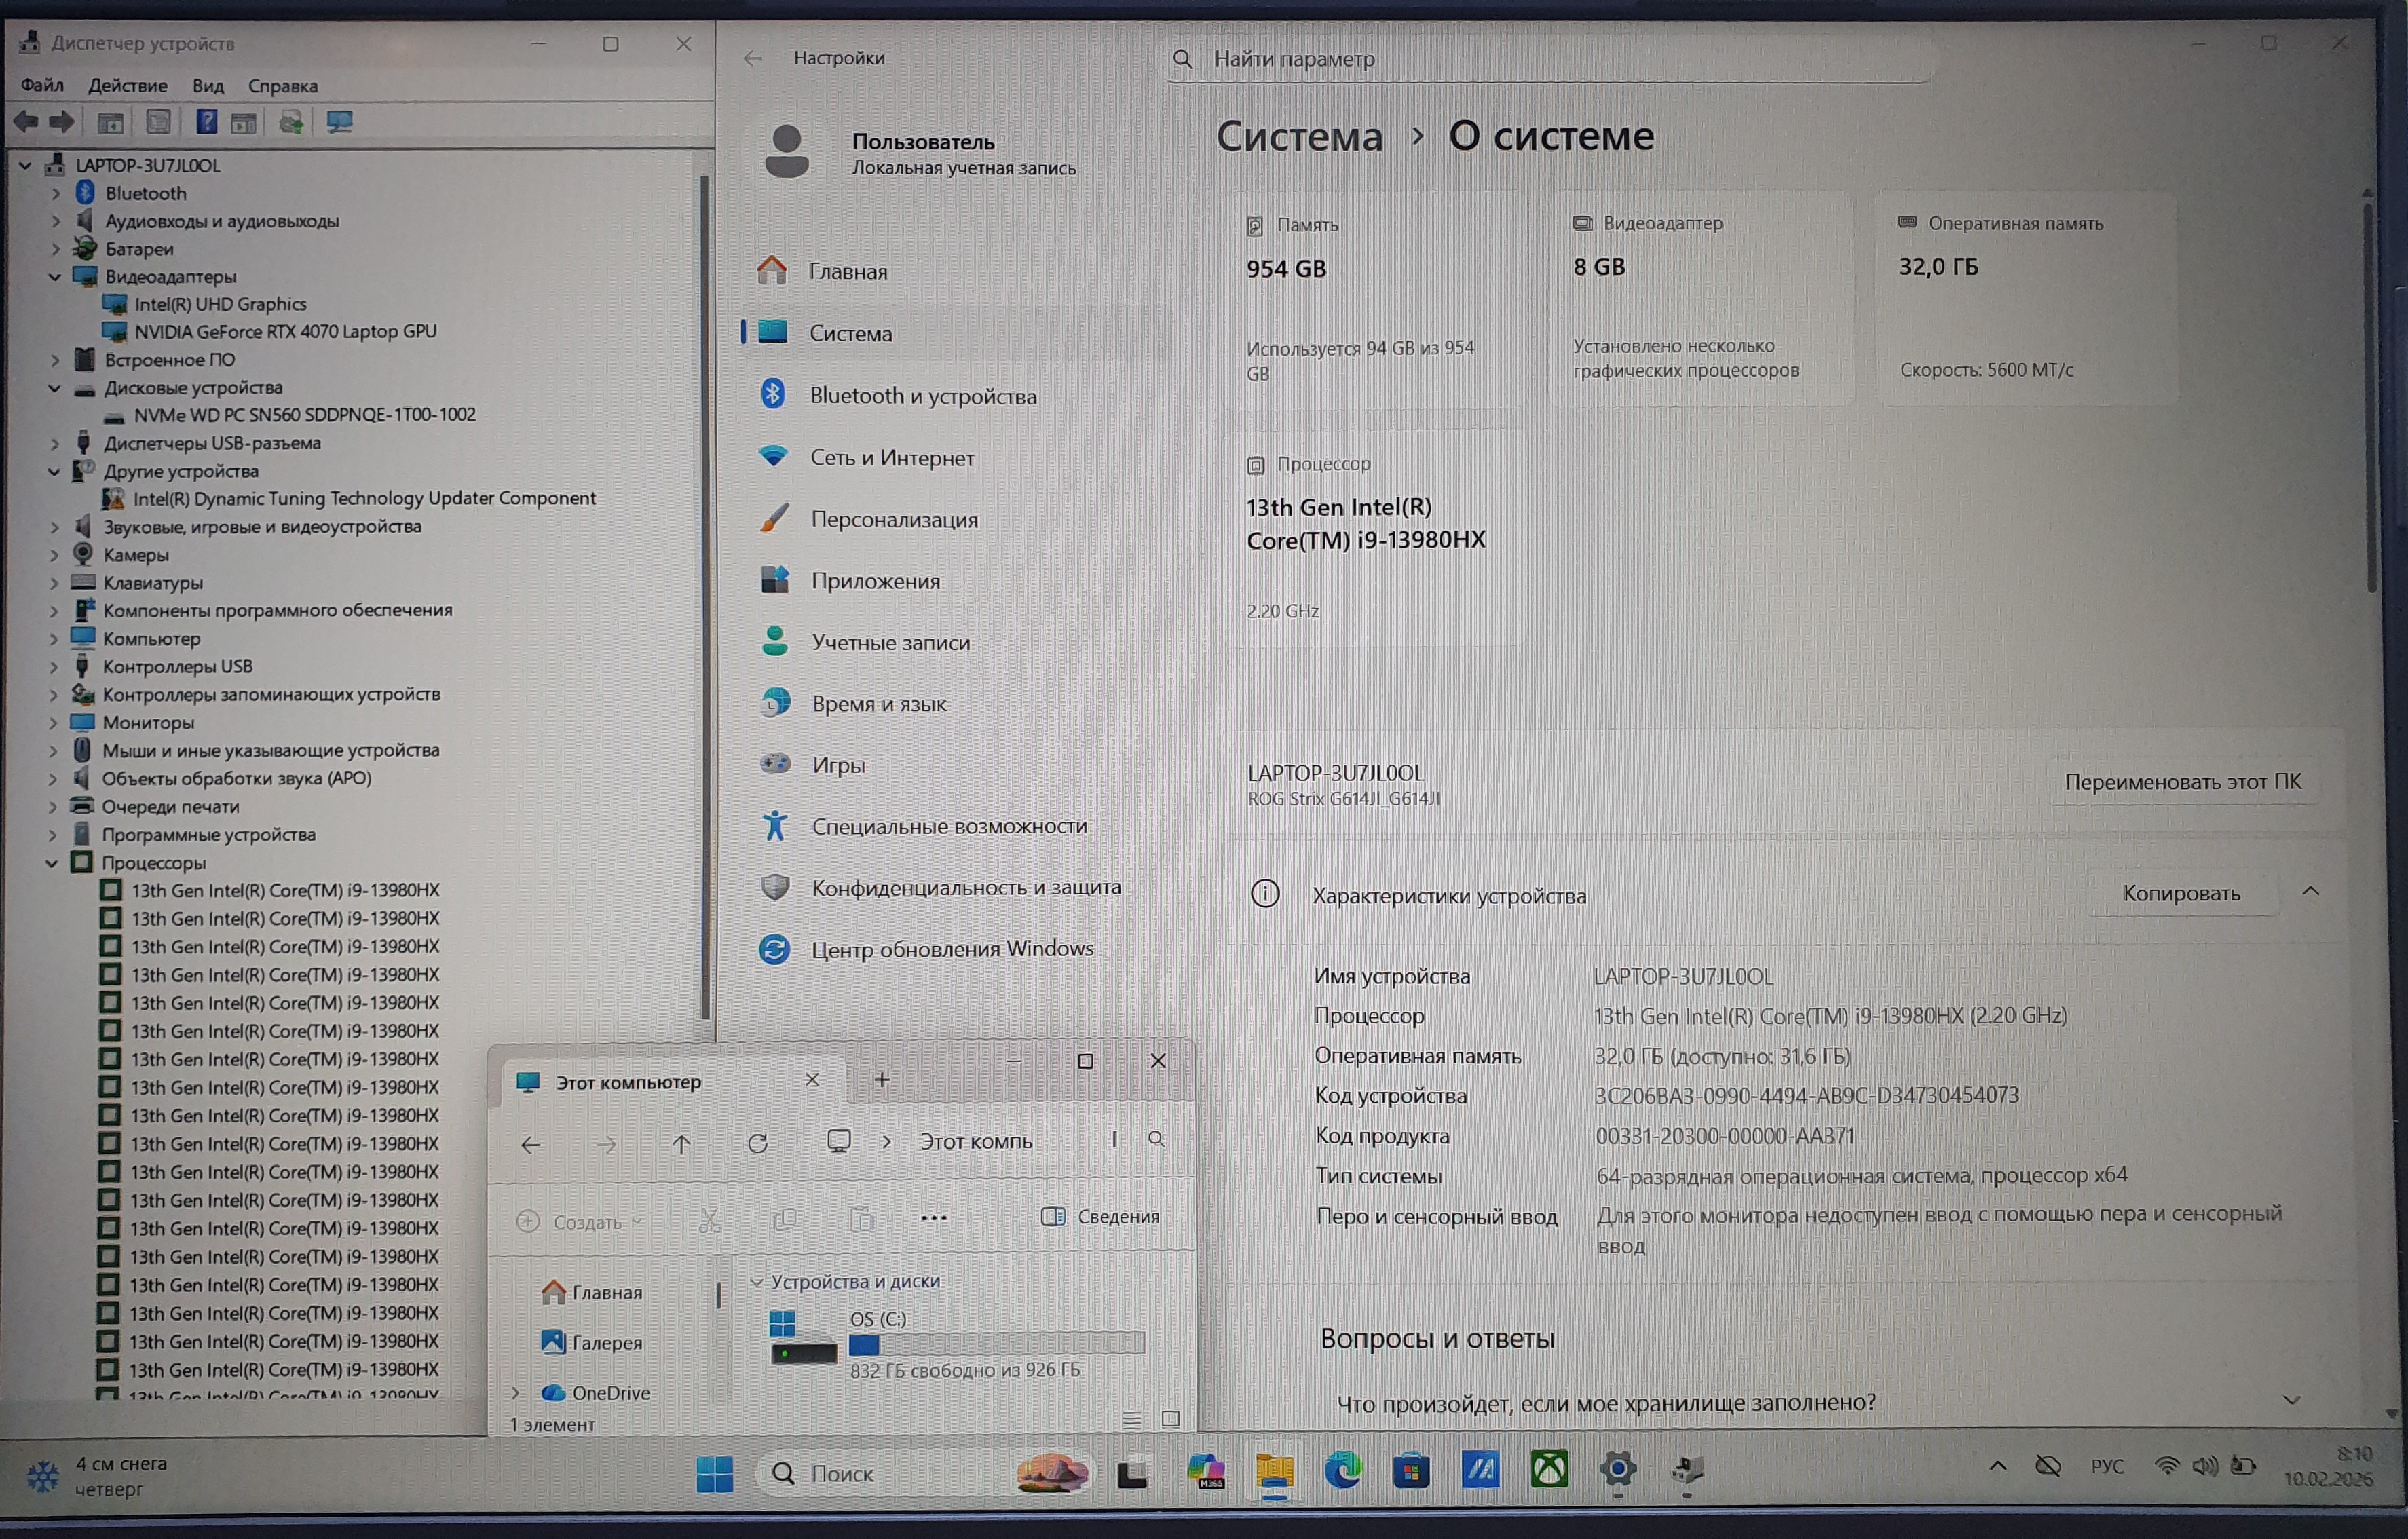This screenshot has width=2408, height=1539.
Task: Click the Device Manager back arrow icon
Action: (x=26, y=122)
